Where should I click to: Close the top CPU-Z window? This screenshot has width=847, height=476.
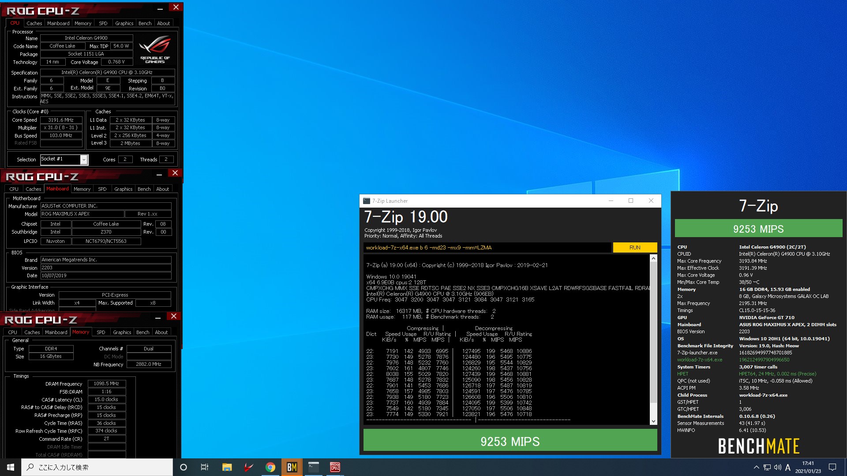(x=176, y=7)
